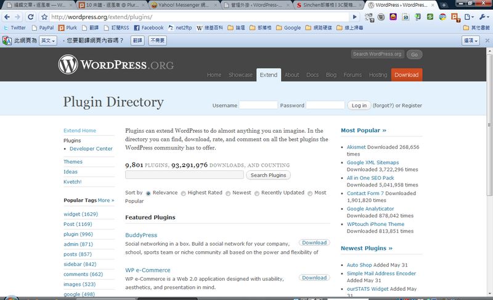Reload the page with the refresh icon
Image resolution: width=493 pixels, height=300 pixels.
click(30, 17)
